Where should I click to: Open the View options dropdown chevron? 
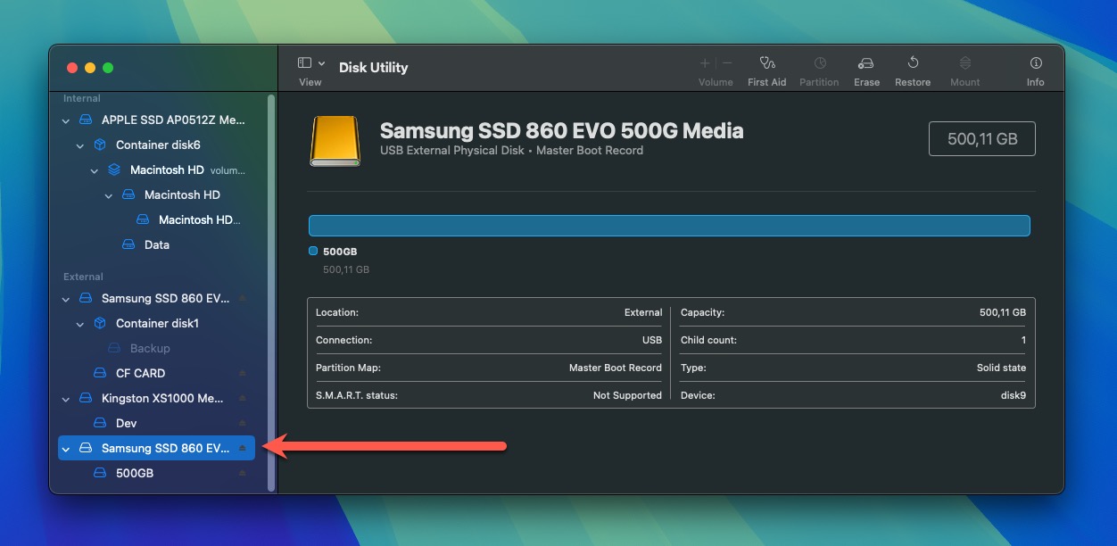[x=321, y=63]
